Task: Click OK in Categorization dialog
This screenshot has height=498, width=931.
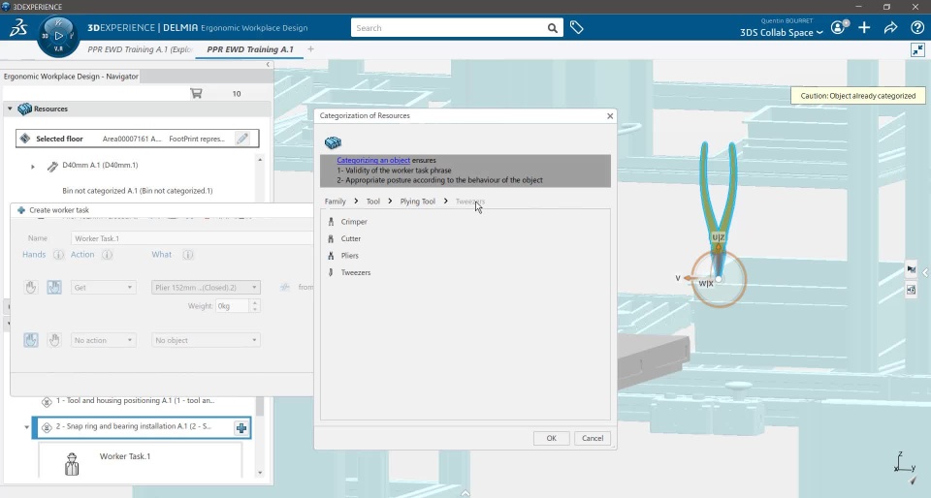Action: (x=551, y=438)
